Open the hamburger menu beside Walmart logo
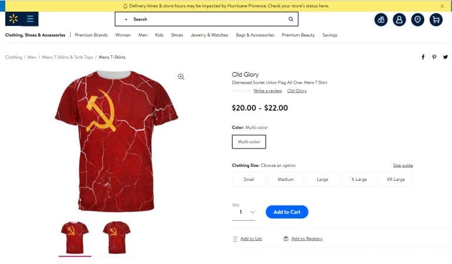452x264 pixels. (30, 19)
